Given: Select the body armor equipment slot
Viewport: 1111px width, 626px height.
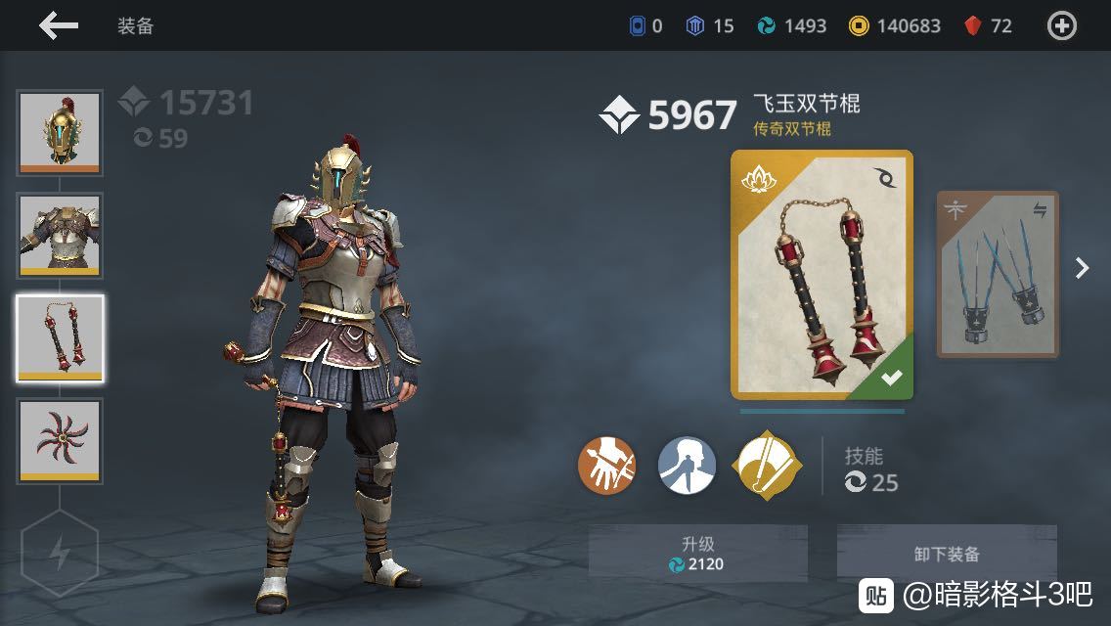Looking at the screenshot, I should (x=60, y=236).
